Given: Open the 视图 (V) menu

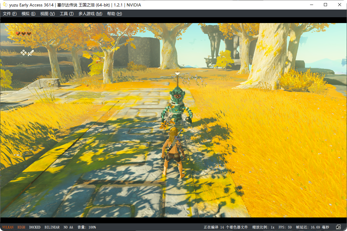Looking at the screenshot, I should coord(47,14).
